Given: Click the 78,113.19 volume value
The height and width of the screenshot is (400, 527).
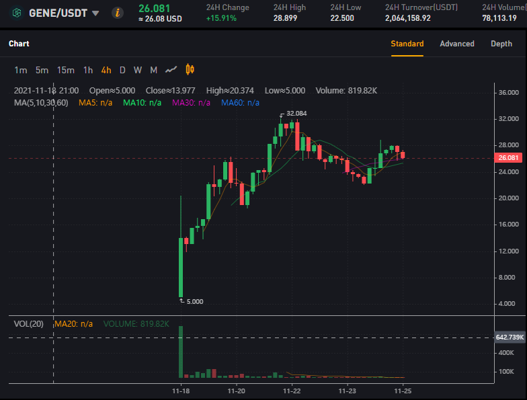Looking at the screenshot, I should 499,18.
